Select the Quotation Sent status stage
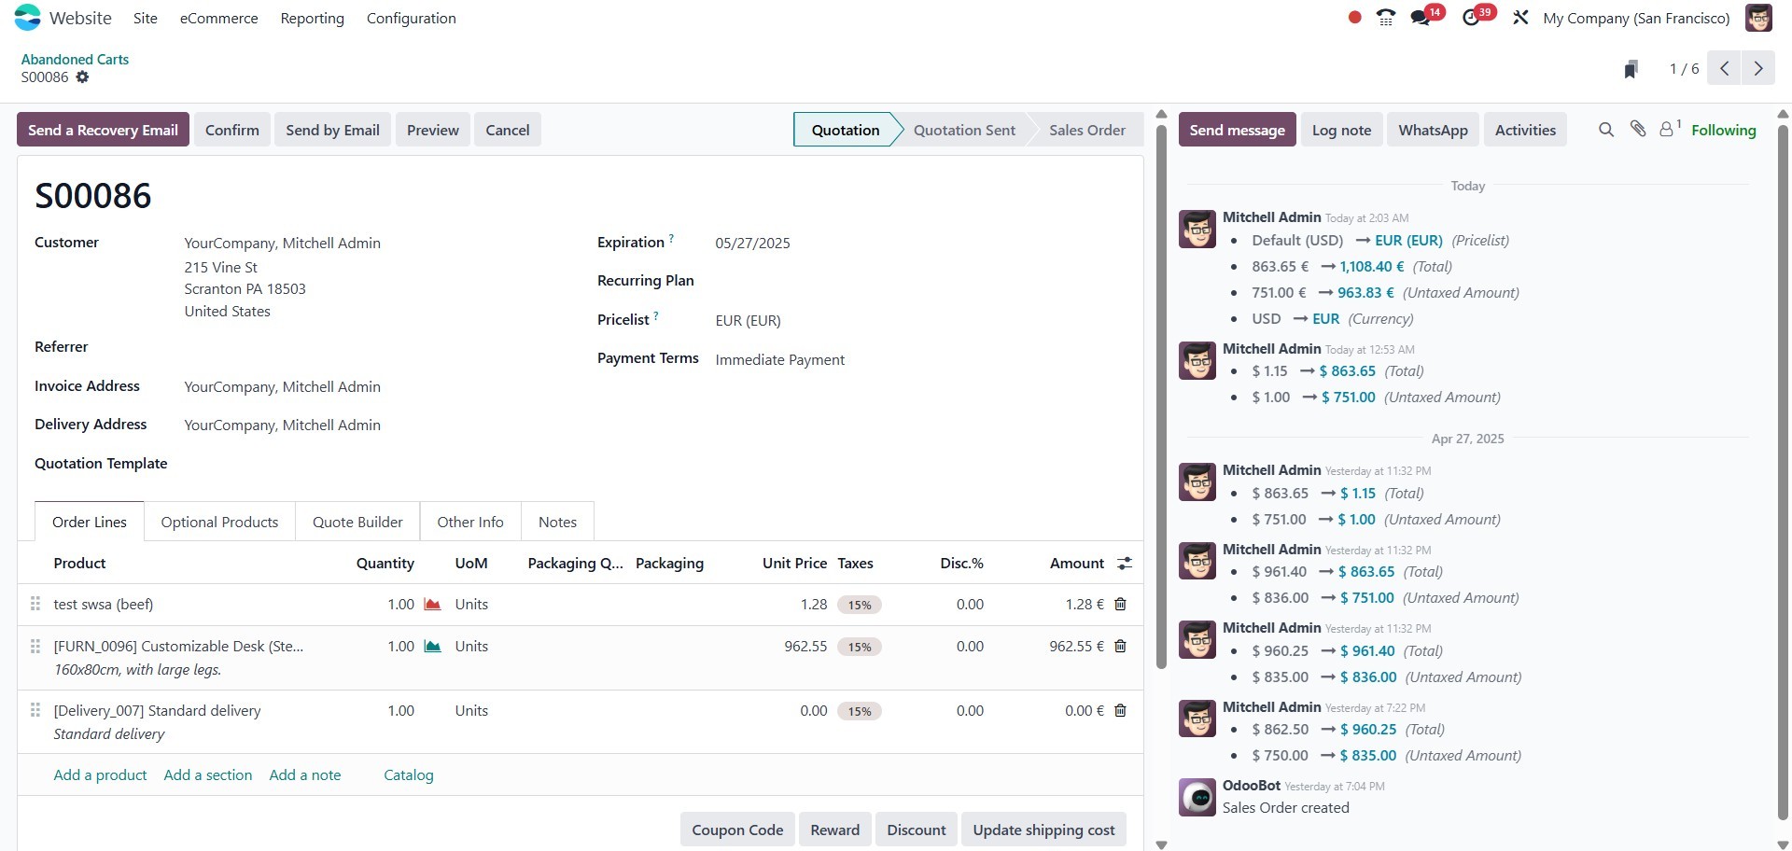Screen dimensions: 1792x851 (964, 130)
